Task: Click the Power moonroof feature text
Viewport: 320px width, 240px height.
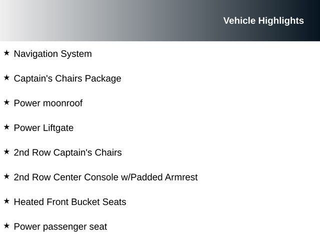Action: [x=48, y=103]
